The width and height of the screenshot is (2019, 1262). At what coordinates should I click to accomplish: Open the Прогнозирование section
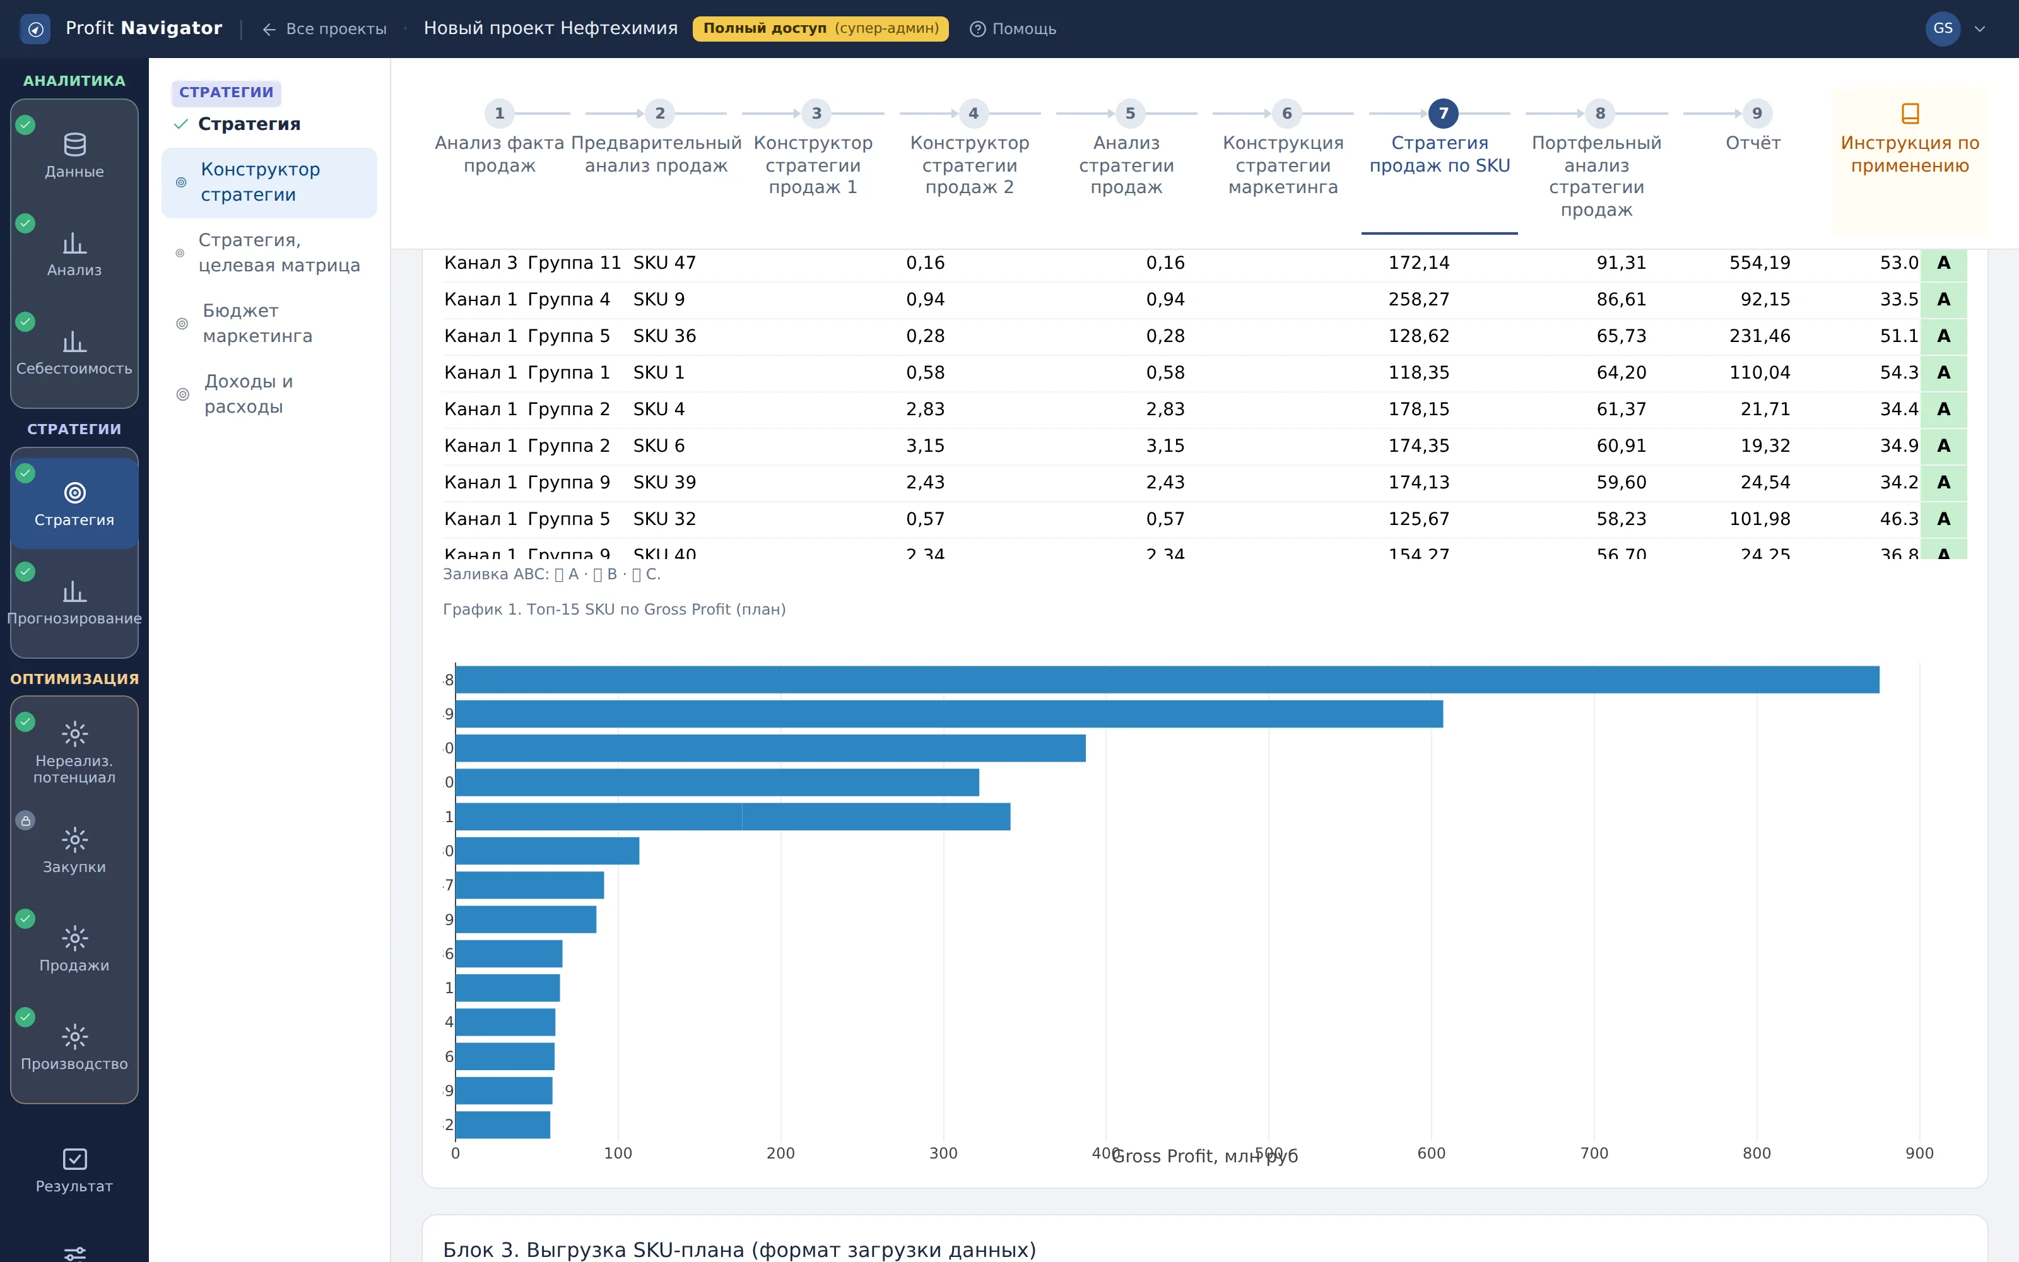[x=74, y=603]
